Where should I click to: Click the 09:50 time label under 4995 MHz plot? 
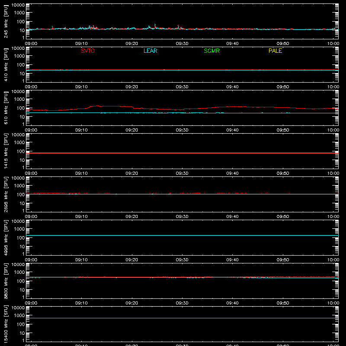pyautogui.click(x=283, y=260)
